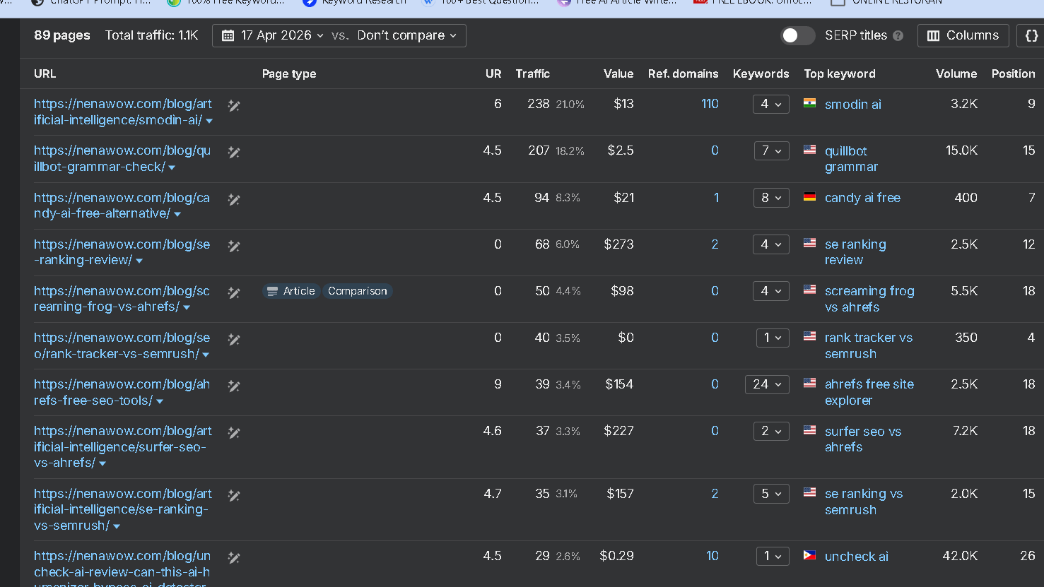1044x587 pixels.
Task: Sort by the Value column header
Action: [x=618, y=73]
